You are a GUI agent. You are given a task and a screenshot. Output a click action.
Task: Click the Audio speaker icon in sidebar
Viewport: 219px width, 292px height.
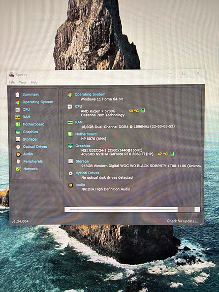tap(18, 154)
